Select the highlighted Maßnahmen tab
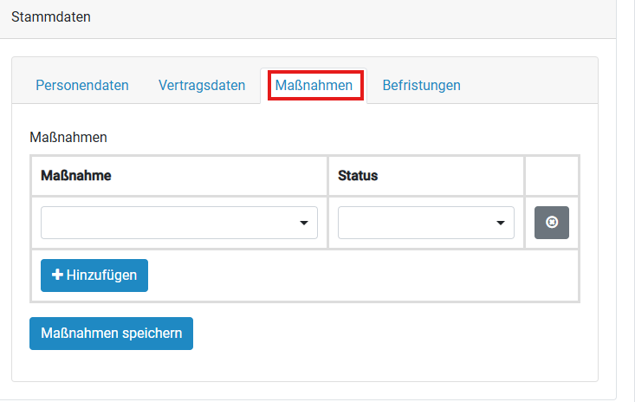The image size is (635, 402). click(314, 85)
